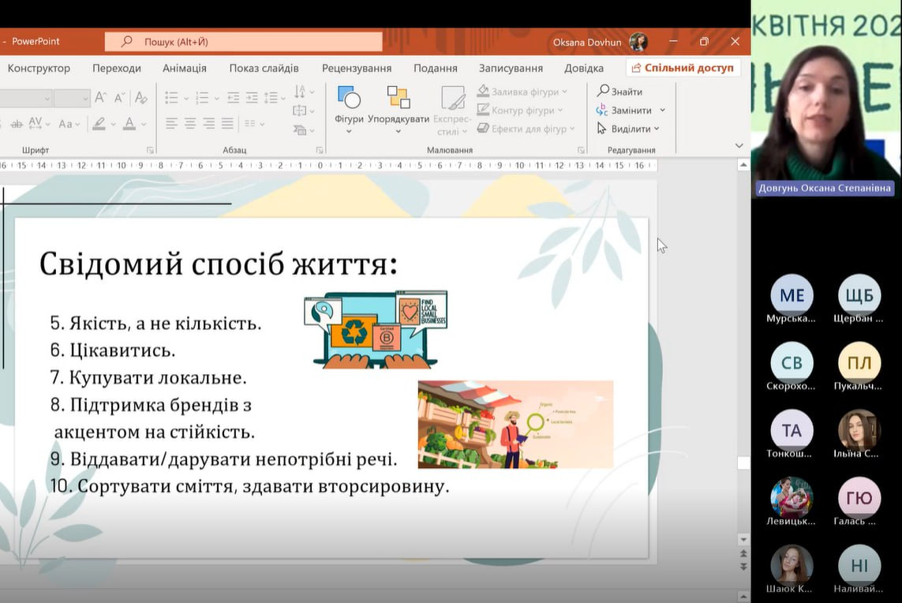Click the clear formatting icon
The image size is (902, 603).
140,96
